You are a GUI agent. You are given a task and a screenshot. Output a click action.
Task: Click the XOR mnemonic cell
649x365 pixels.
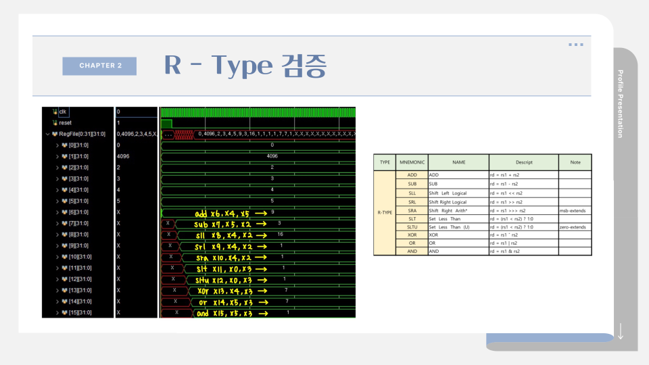tap(412, 235)
